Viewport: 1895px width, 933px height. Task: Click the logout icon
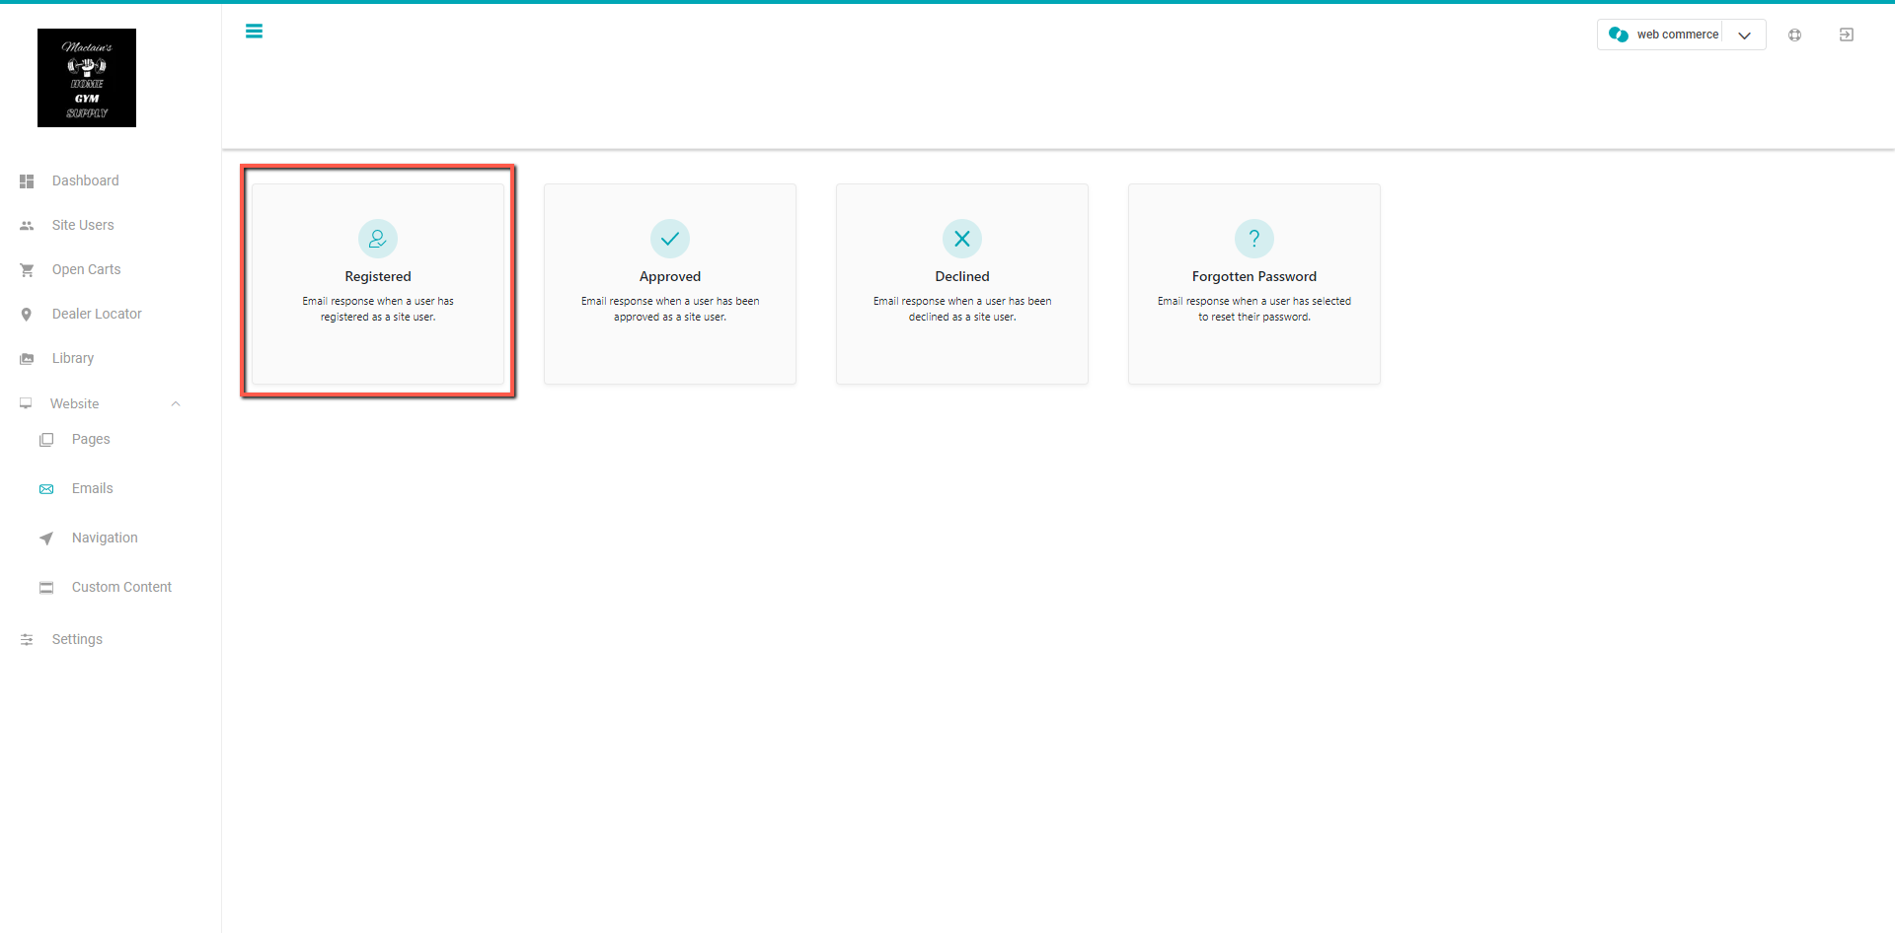click(1847, 35)
